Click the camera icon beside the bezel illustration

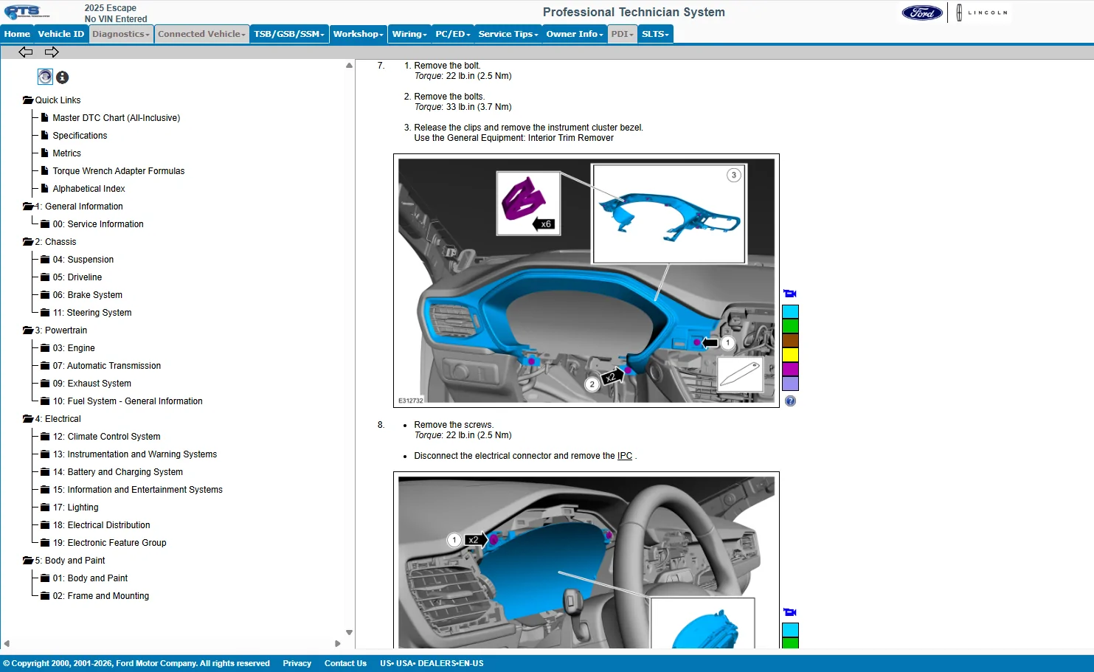[x=790, y=294]
